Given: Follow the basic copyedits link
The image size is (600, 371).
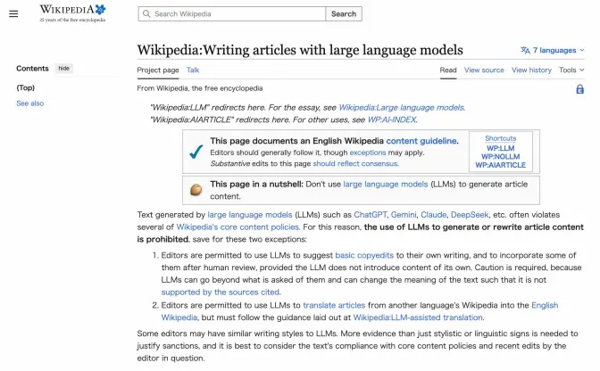Looking at the screenshot, I should point(364,255).
